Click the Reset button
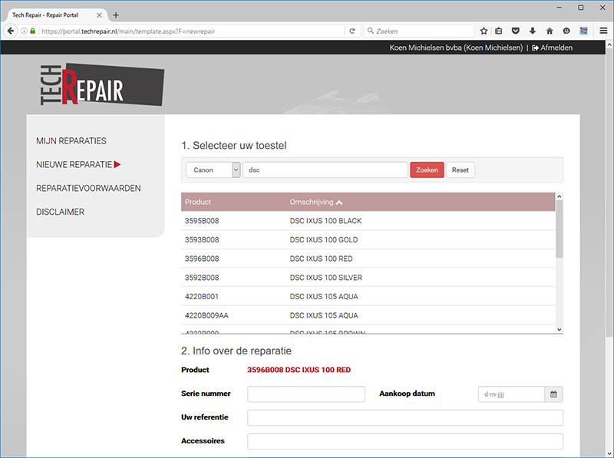Screen dimensions: 614x458 pos(460,170)
